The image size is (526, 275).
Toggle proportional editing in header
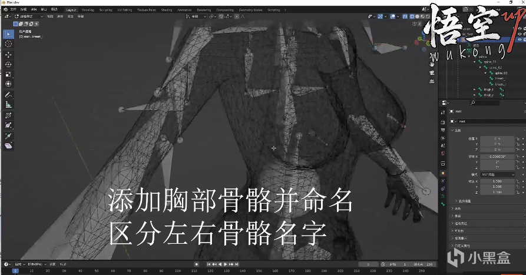[237, 16]
